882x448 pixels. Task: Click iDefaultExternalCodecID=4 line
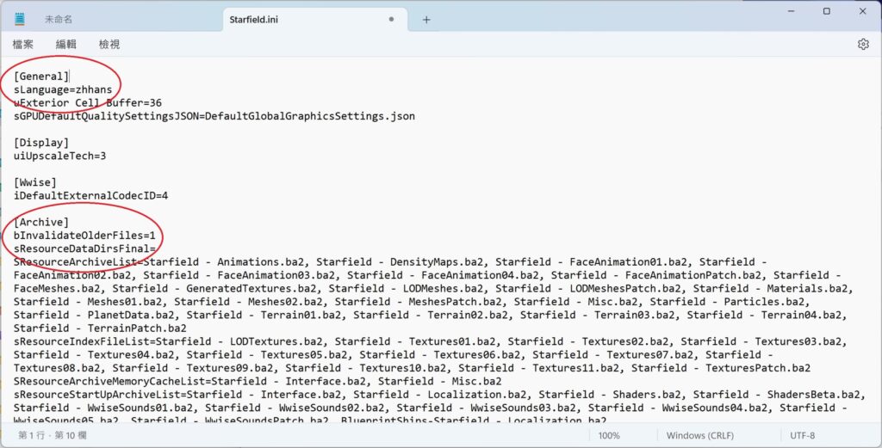[90, 195]
